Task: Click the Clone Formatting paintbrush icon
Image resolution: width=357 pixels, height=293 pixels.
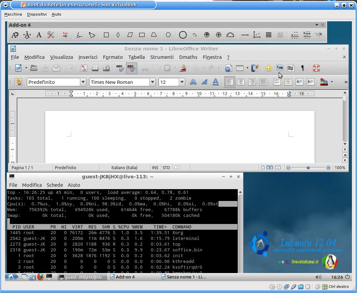Action: (183, 68)
